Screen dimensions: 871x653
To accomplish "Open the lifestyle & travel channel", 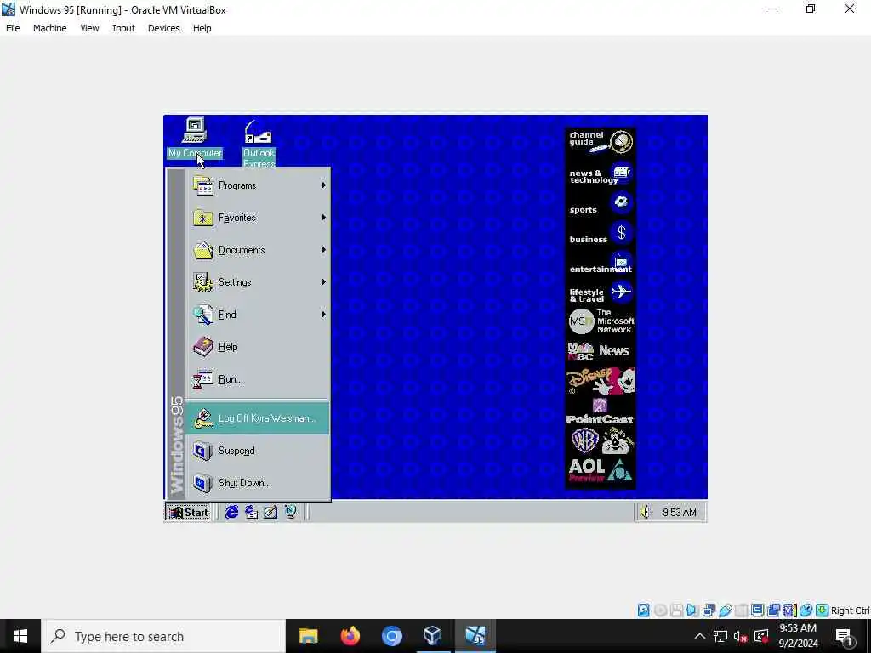I will (x=601, y=293).
